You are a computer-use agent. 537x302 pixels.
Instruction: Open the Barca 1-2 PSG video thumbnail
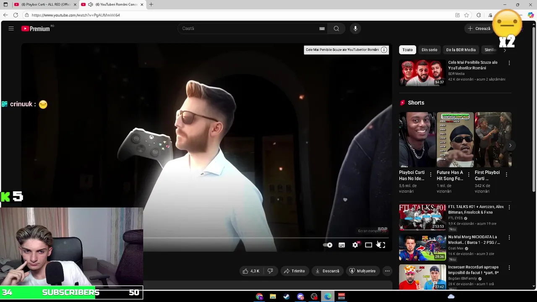[422, 247]
